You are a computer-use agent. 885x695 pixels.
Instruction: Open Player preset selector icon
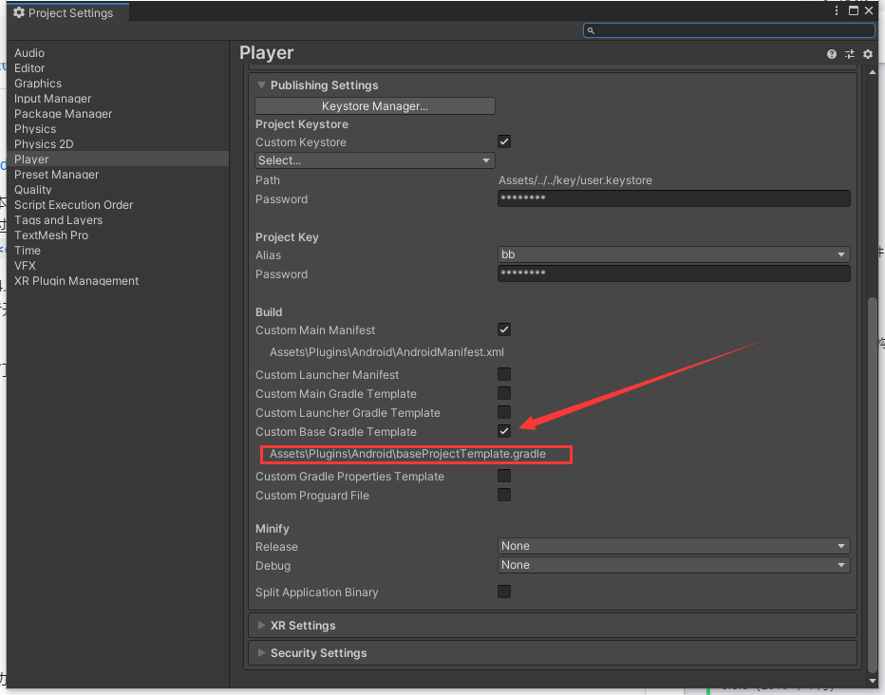pyautogui.click(x=850, y=54)
